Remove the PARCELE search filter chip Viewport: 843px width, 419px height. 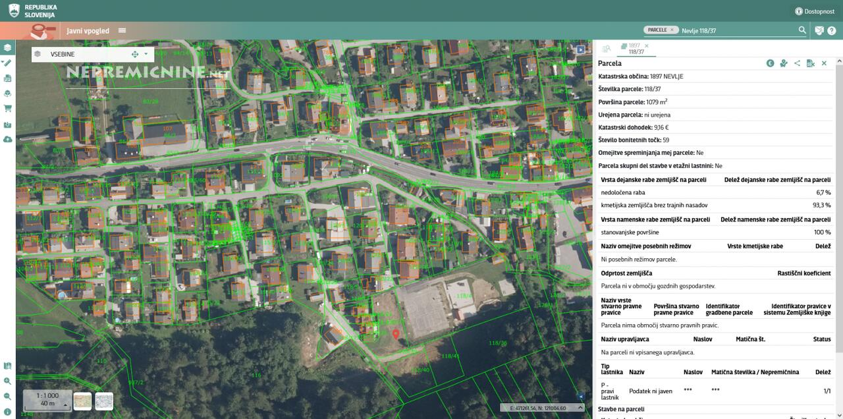pyautogui.click(x=672, y=30)
